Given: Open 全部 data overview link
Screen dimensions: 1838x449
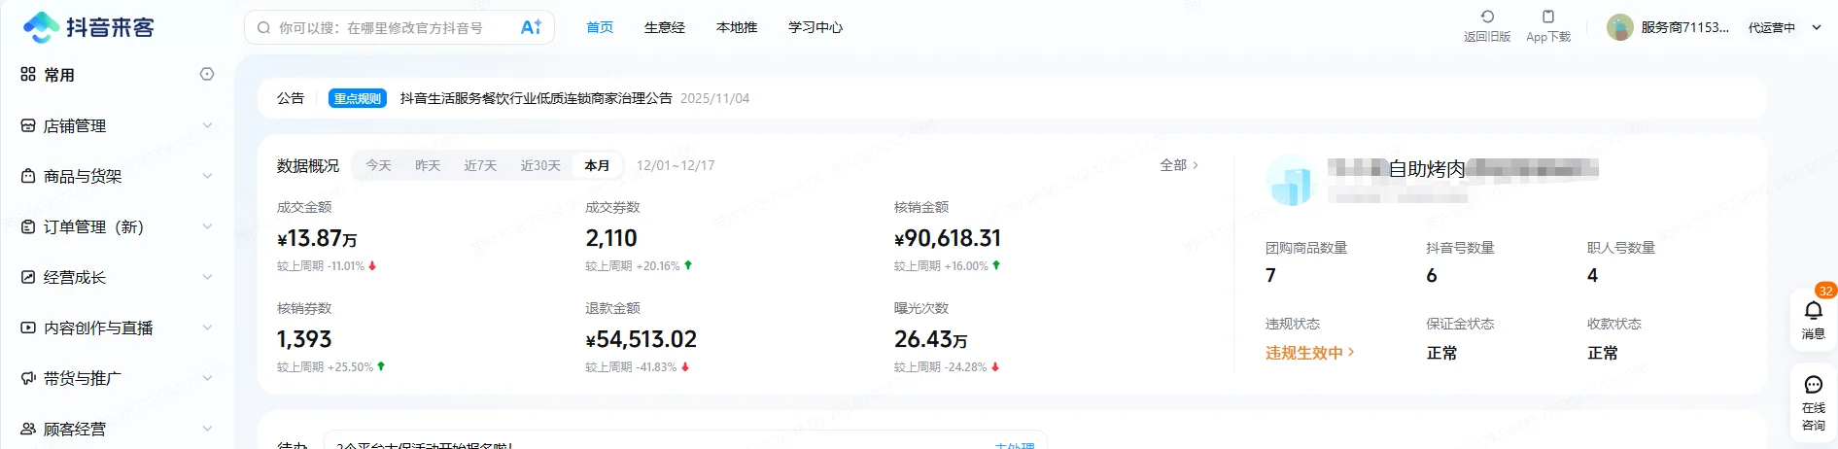Looking at the screenshot, I should [1179, 165].
